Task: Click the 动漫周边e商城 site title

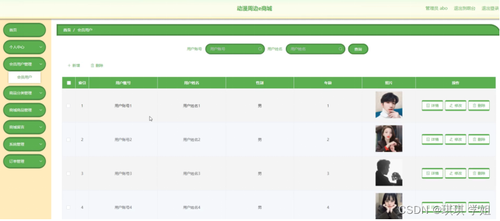Action: click(255, 8)
